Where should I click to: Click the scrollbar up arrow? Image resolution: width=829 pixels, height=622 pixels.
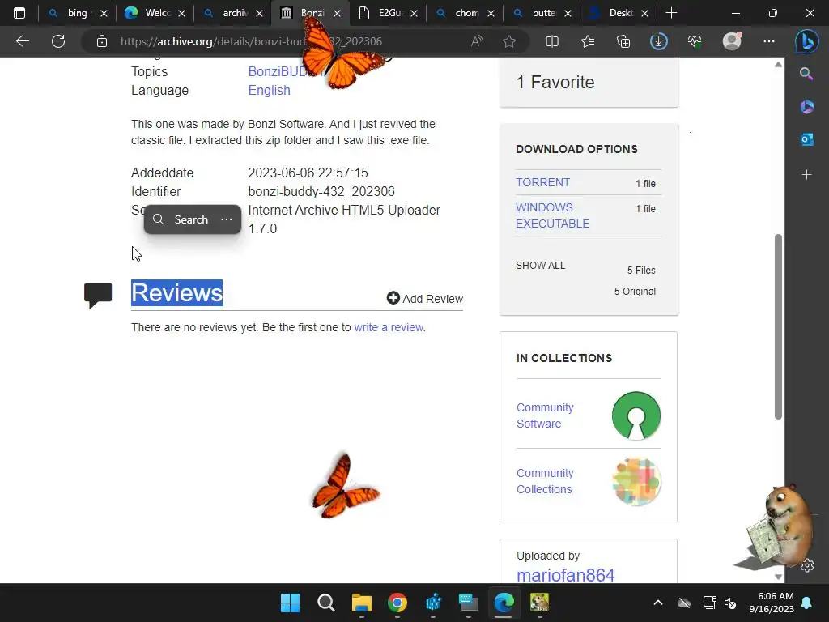778,65
